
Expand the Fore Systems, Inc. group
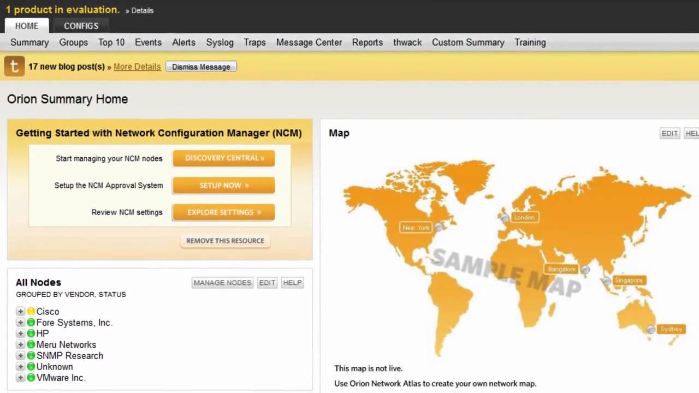click(20, 323)
